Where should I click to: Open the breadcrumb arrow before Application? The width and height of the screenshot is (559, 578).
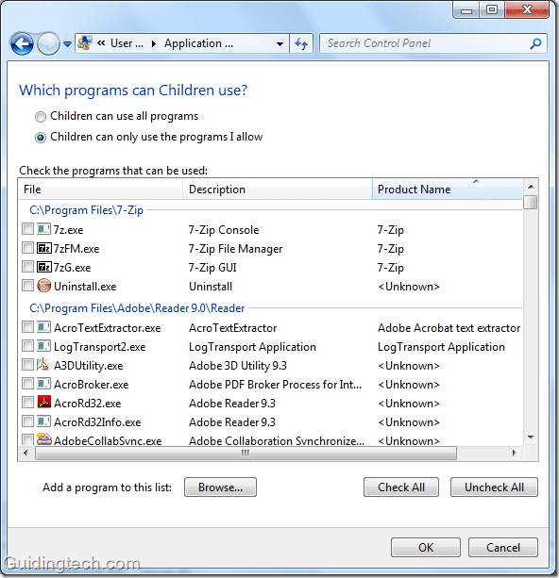point(154,44)
